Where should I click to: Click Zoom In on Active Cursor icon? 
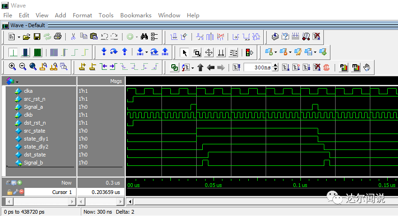tap(43, 67)
